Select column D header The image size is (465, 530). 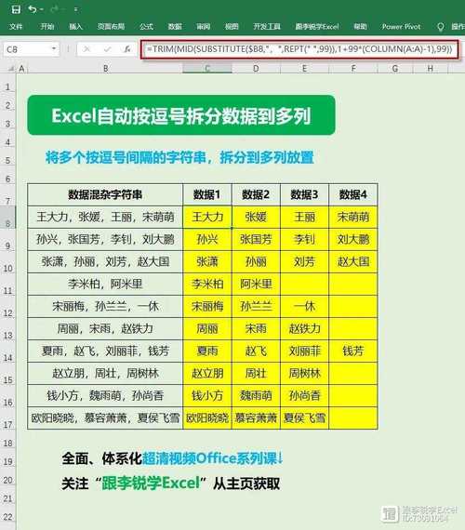(x=256, y=69)
